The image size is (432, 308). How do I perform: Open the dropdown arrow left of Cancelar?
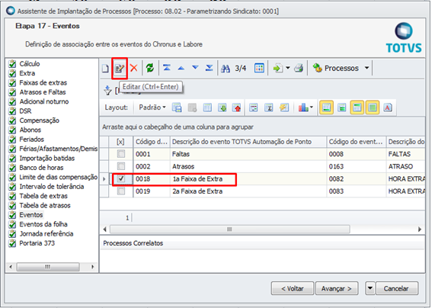(370, 288)
